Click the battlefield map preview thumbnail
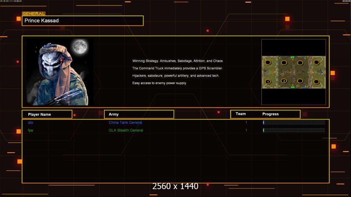The image size is (351, 197). click(294, 72)
